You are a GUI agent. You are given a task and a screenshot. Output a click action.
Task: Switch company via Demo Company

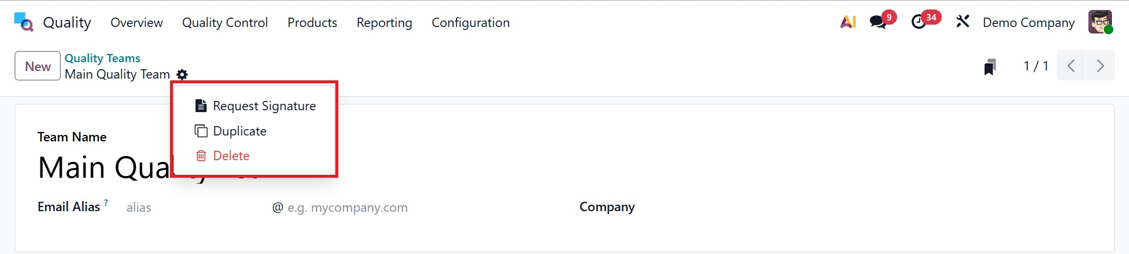tap(1028, 22)
